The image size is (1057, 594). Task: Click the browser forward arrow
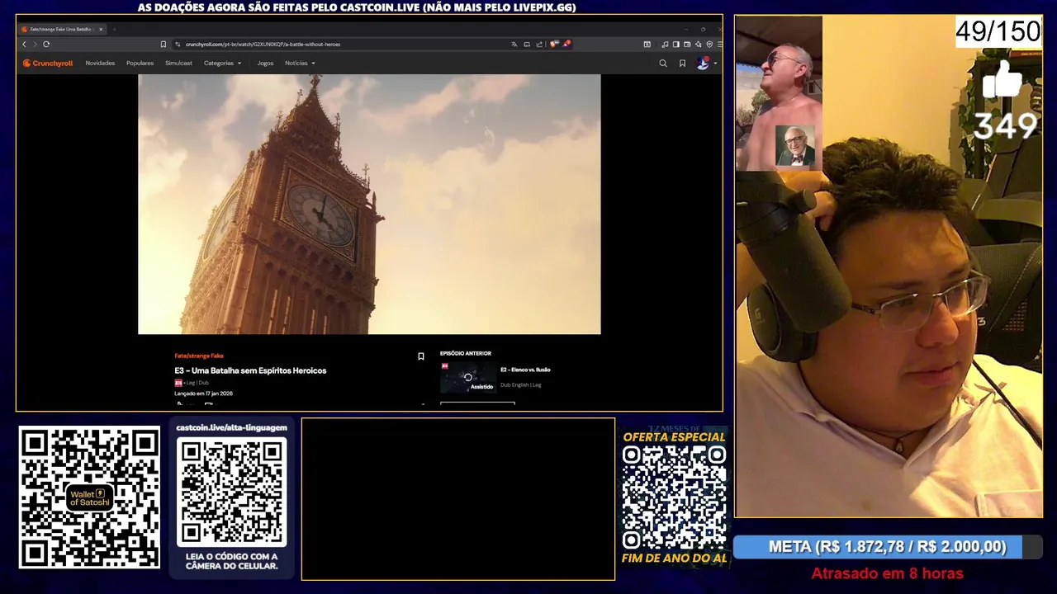(x=35, y=44)
